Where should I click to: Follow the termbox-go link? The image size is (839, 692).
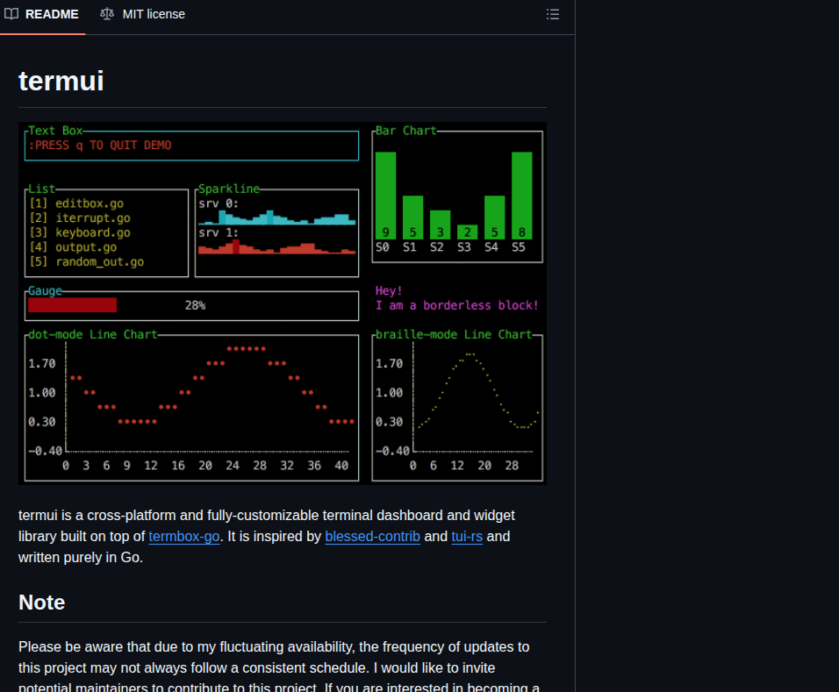(184, 537)
